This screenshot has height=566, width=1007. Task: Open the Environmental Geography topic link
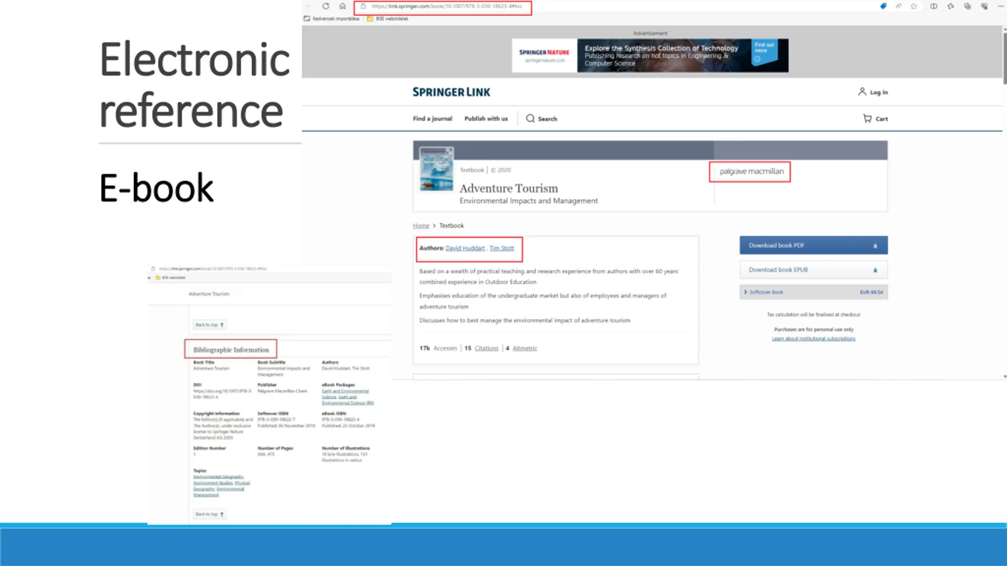218,477
